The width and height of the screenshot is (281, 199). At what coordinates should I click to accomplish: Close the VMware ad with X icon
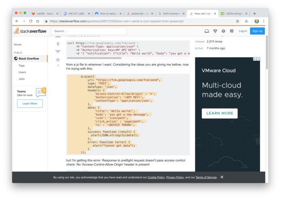tap(258, 59)
